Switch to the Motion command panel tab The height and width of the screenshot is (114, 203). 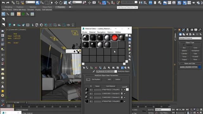(192, 30)
